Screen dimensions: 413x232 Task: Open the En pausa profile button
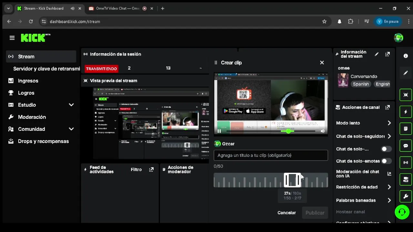pos(388,21)
